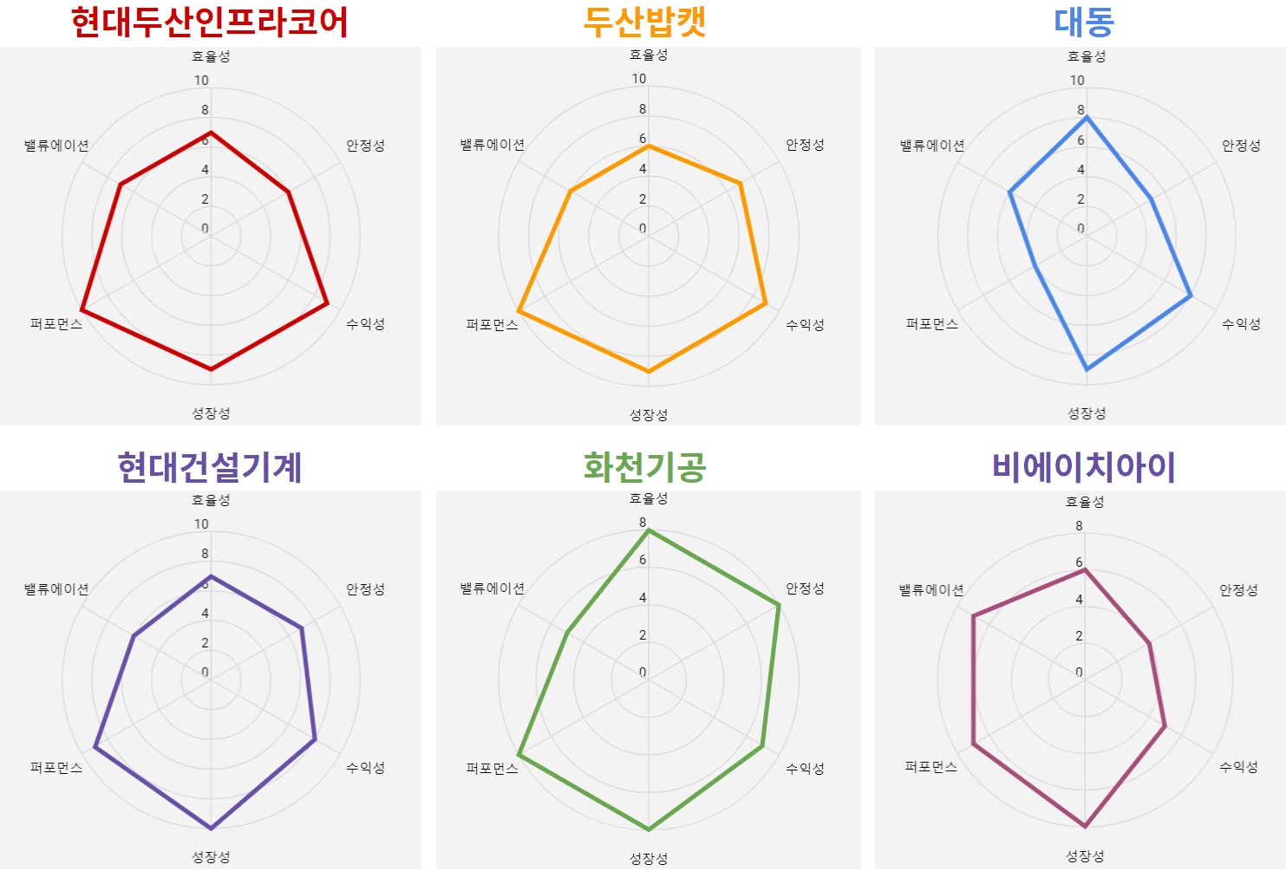Click 밸류에이션 label in 비에이치아이 chart
Image resolution: width=1286 pixels, height=871 pixels.
pos(931,590)
